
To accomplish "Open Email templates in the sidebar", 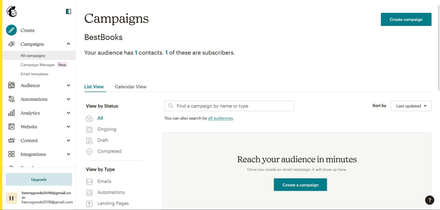I will [x=34, y=74].
